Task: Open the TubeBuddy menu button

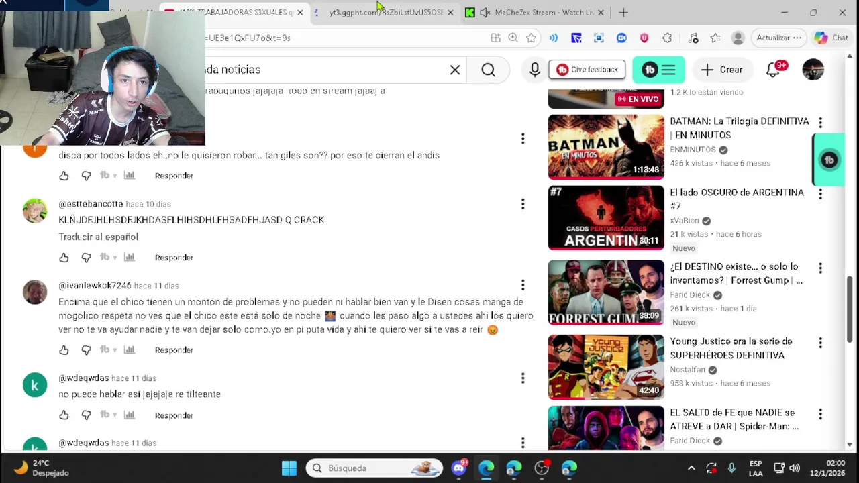Action: (658, 70)
